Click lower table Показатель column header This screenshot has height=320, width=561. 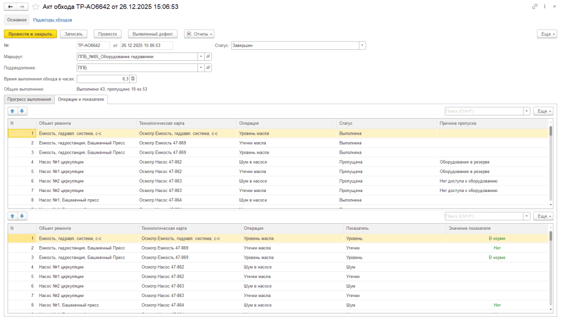pyautogui.click(x=394, y=228)
